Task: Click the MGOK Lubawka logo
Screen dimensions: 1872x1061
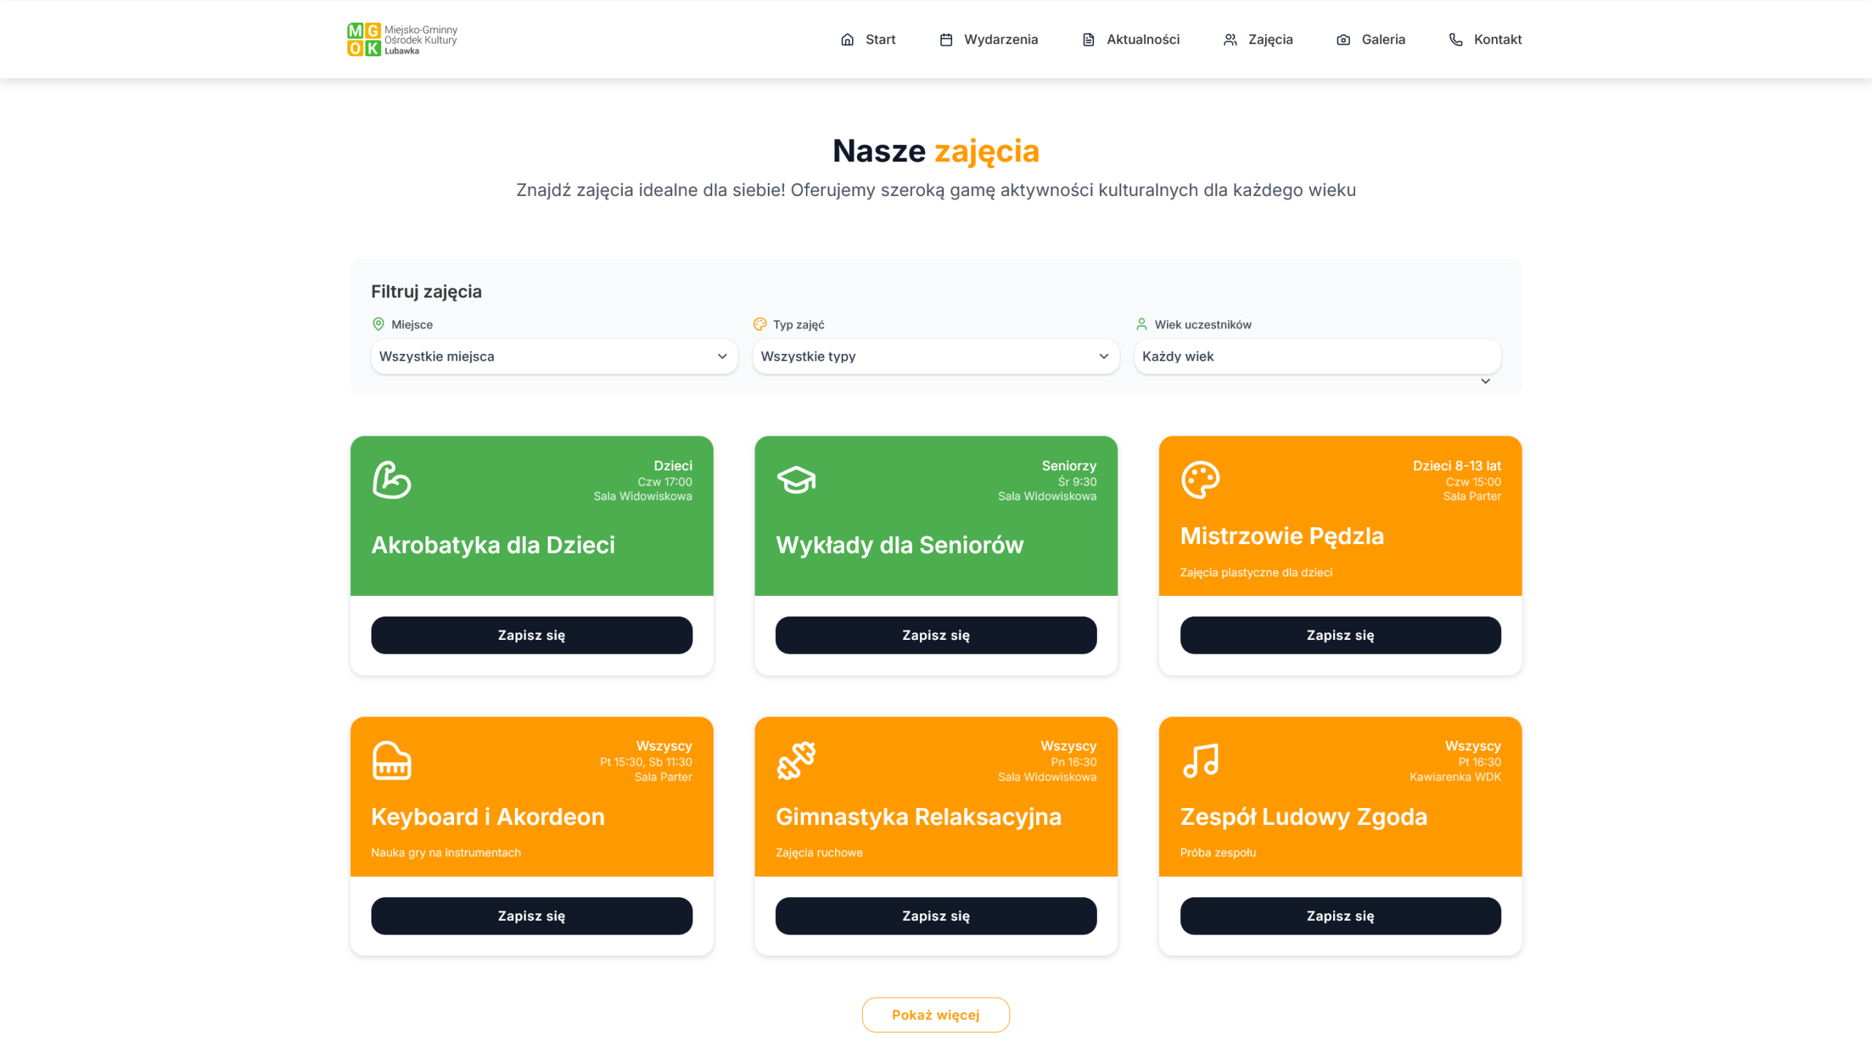Action: [x=402, y=39]
